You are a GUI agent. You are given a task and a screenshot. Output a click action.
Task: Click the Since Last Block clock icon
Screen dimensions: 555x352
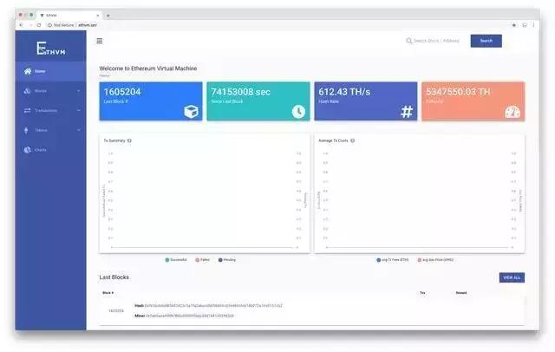click(x=298, y=112)
